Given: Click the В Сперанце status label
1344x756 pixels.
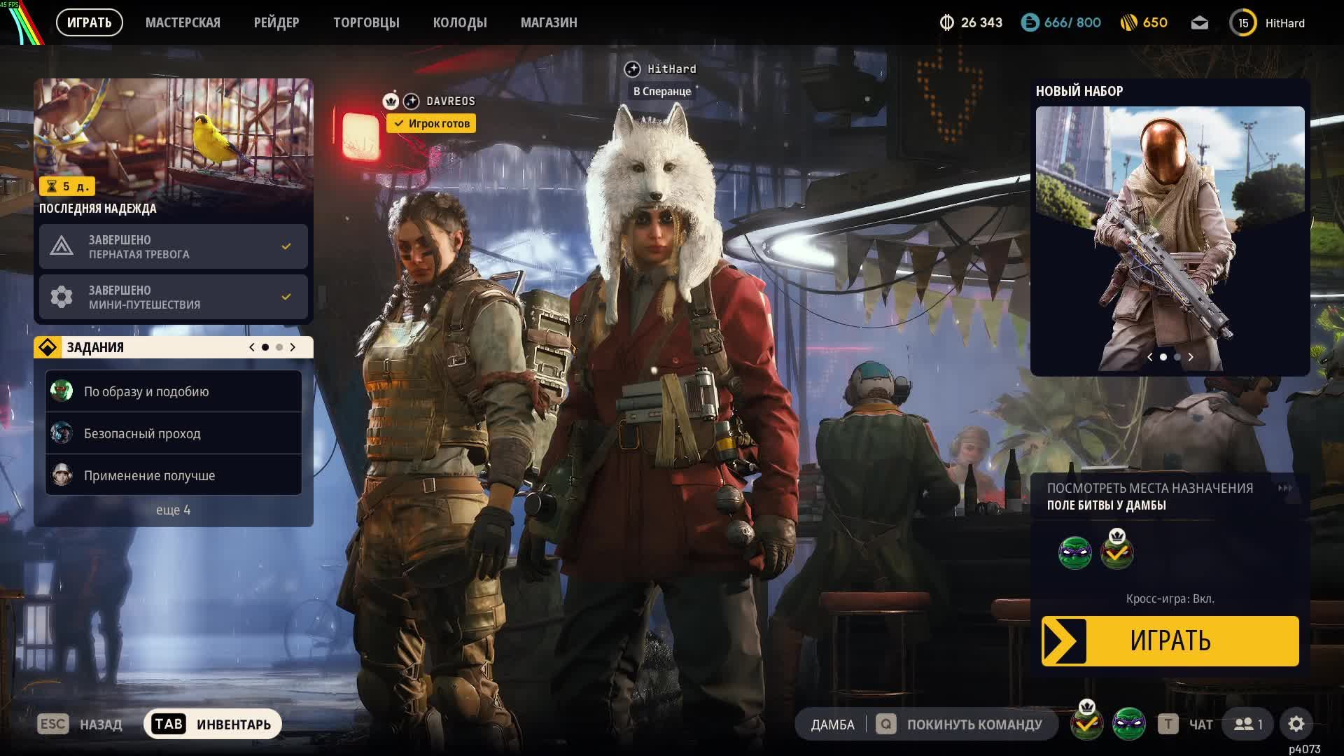Looking at the screenshot, I should tap(662, 91).
